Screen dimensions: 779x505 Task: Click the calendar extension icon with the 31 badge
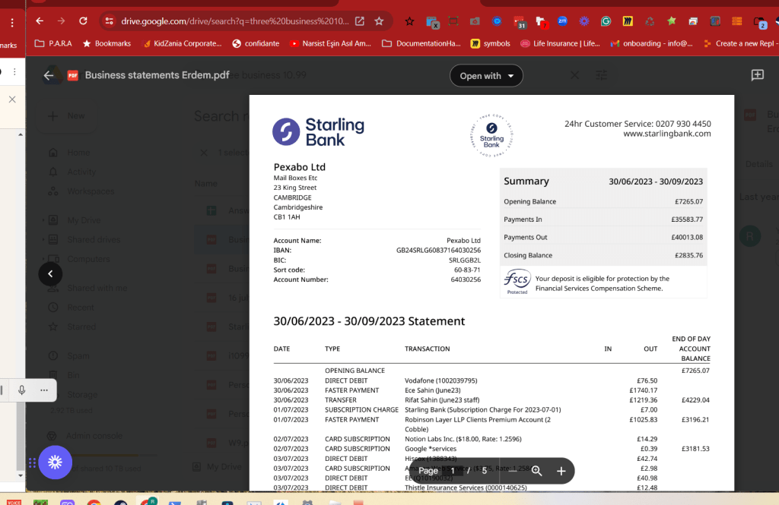519,22
